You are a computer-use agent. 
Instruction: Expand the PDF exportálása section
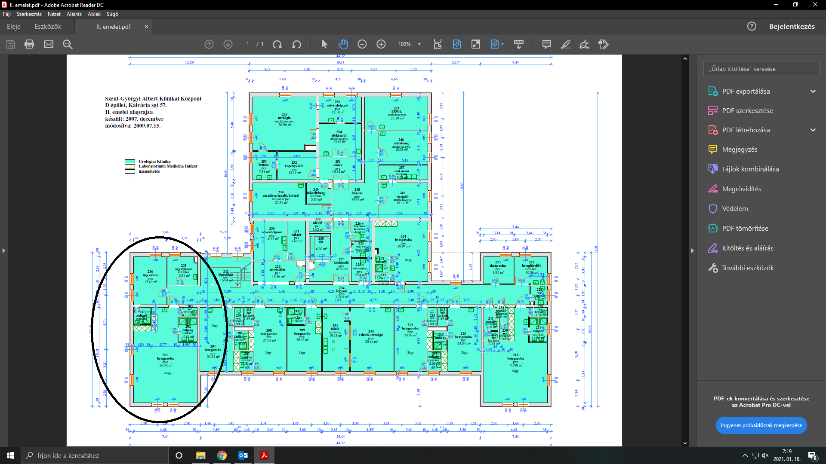tap(813, 91)
